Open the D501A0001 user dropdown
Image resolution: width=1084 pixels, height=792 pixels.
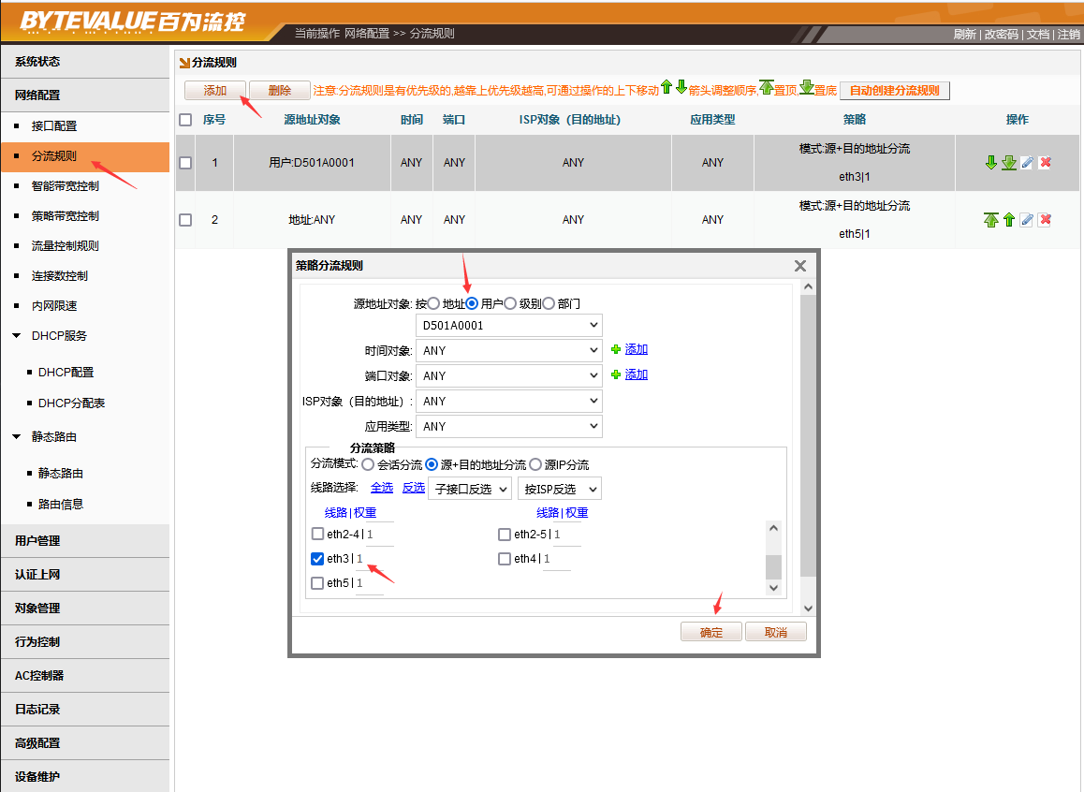[x=508, y=326]
